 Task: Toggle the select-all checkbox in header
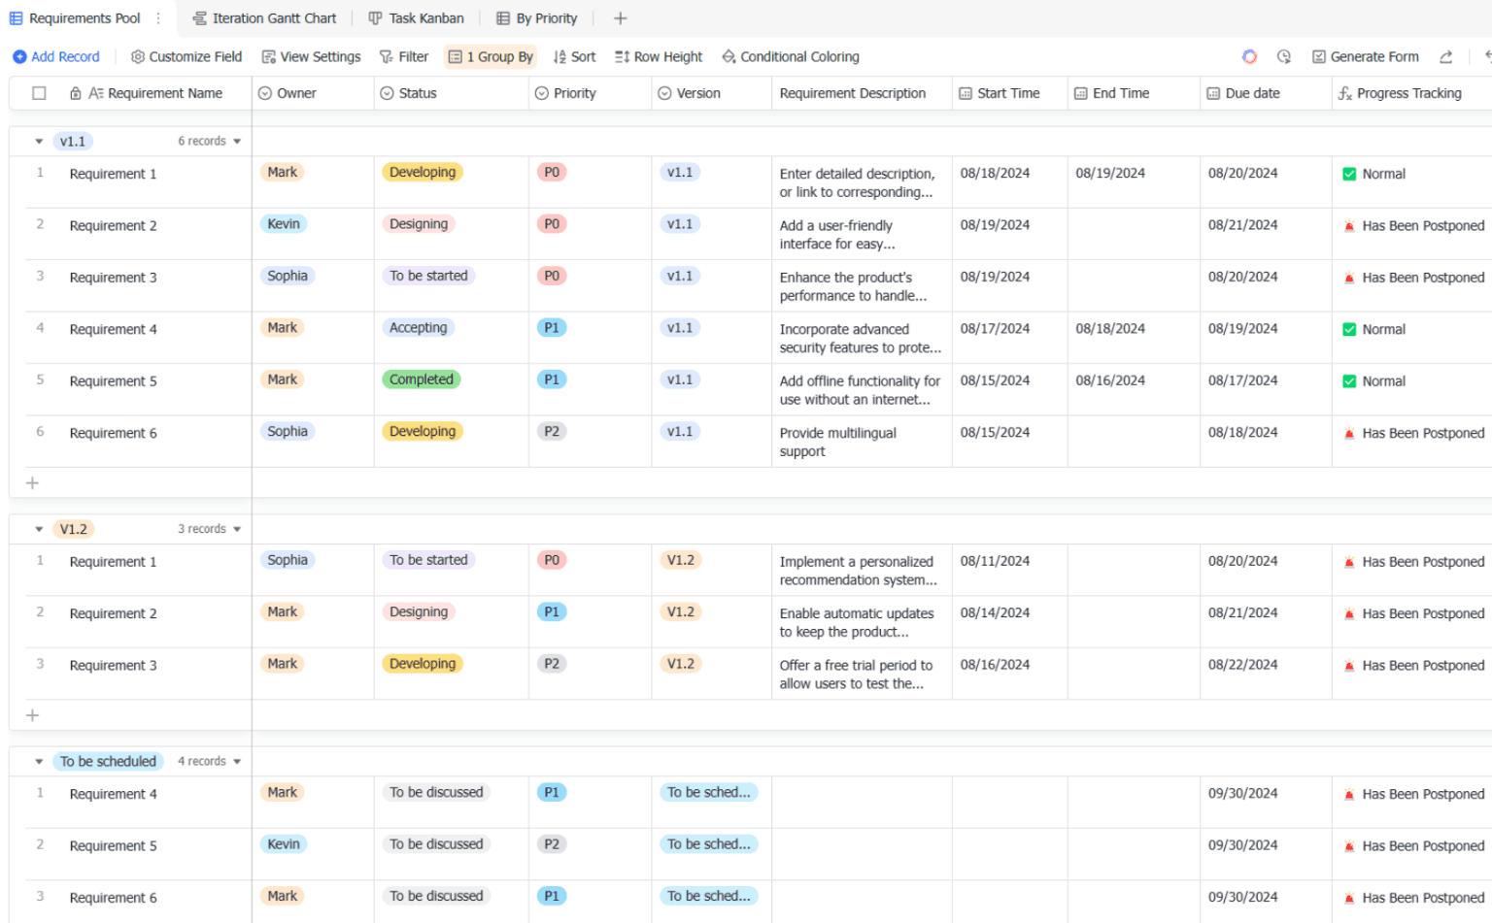click(39, 93)
